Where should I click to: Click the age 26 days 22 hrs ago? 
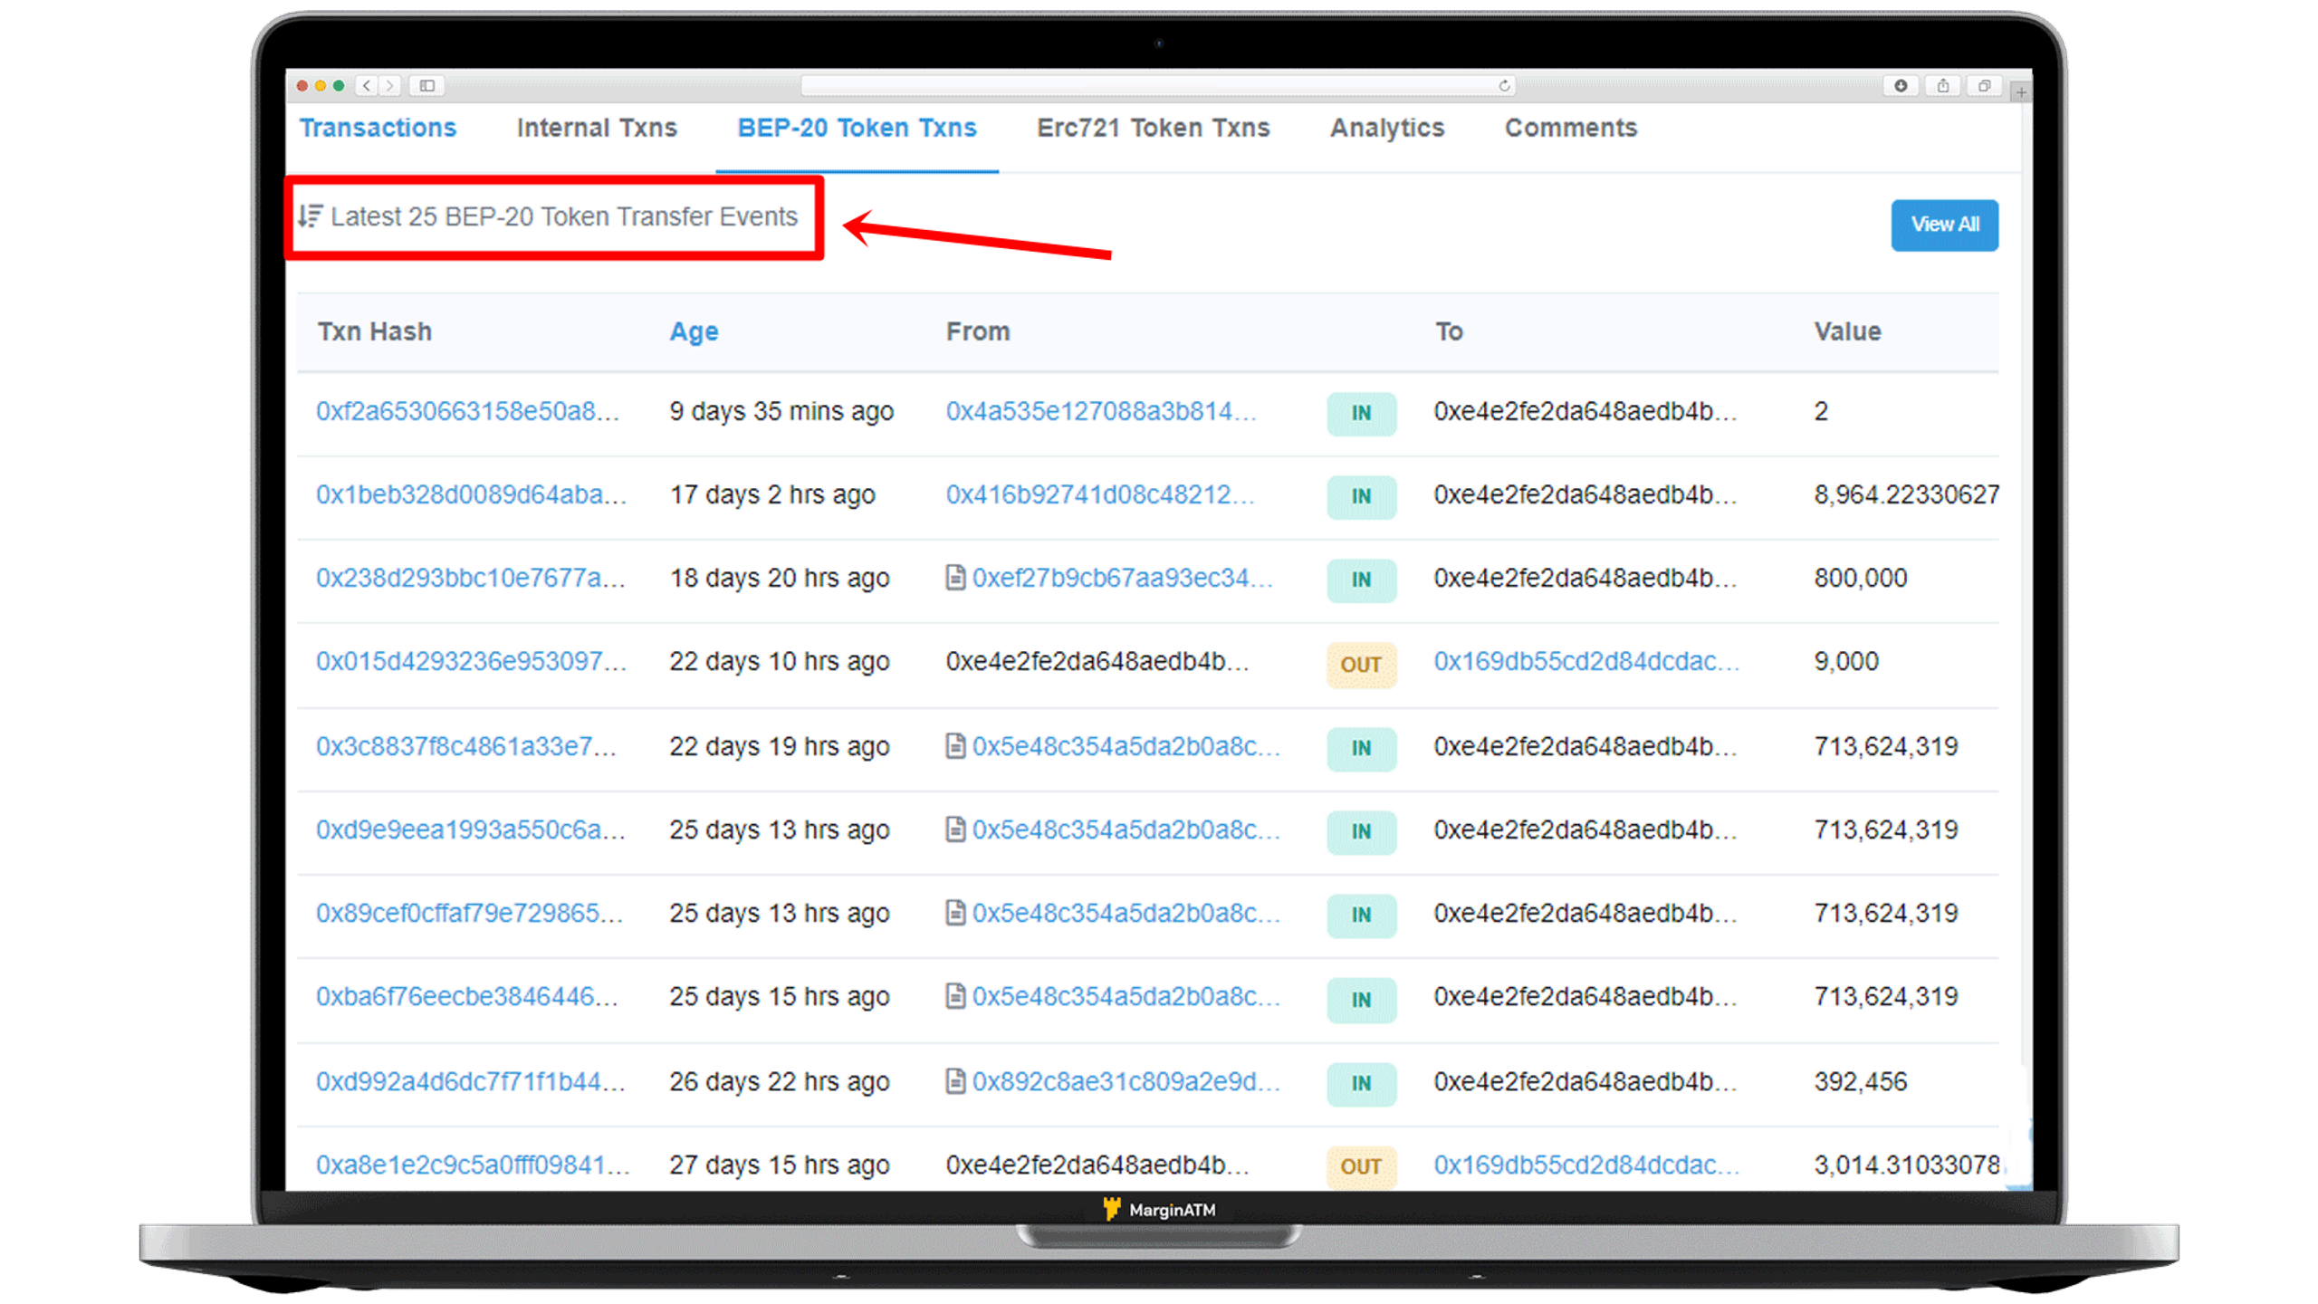pyautogui.click(x=779, y=1081)
